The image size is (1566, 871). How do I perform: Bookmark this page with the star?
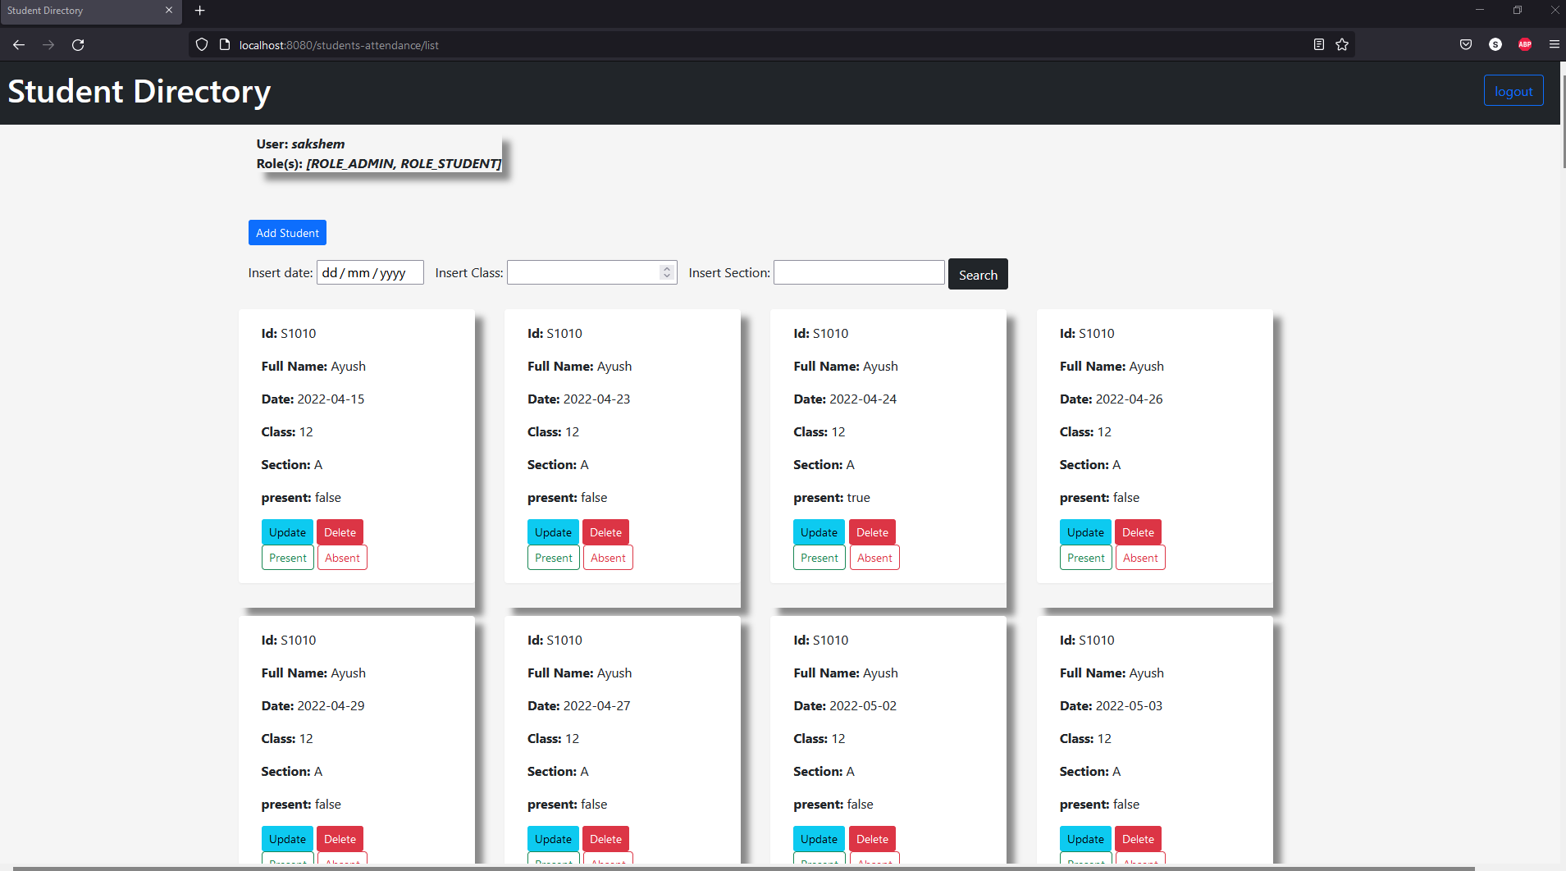(1342, 44)
